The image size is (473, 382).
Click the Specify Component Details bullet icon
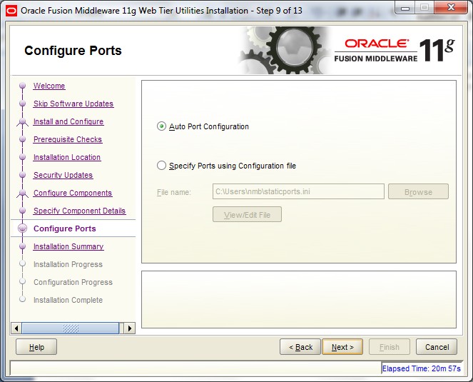22,210
